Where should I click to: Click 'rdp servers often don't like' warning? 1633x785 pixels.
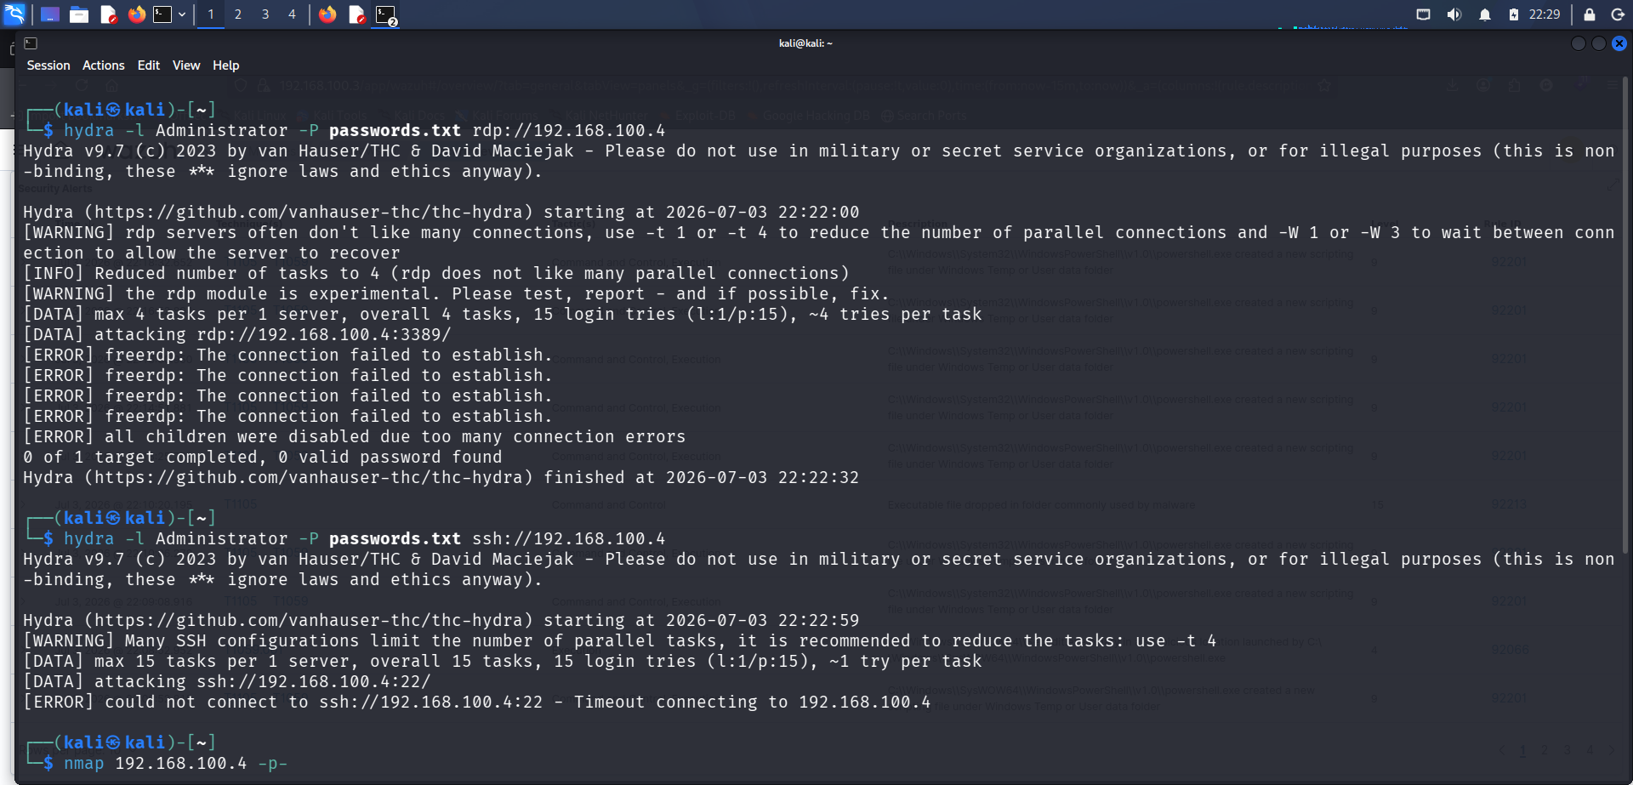click(818, 242)
